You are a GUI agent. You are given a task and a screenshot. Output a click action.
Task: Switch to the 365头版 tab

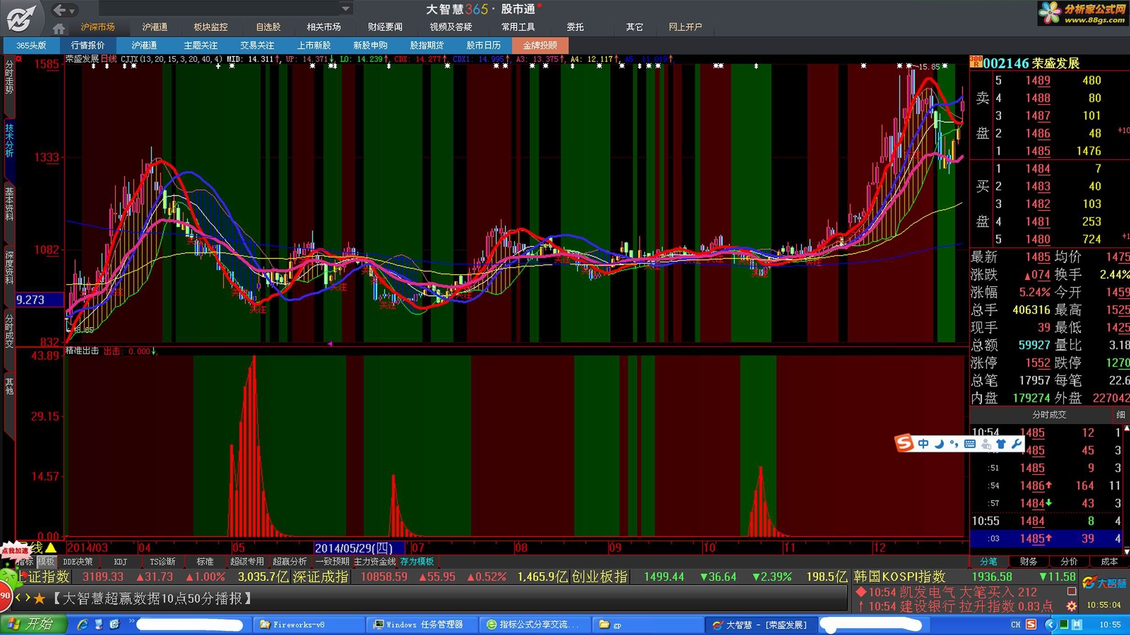[31, 45]
